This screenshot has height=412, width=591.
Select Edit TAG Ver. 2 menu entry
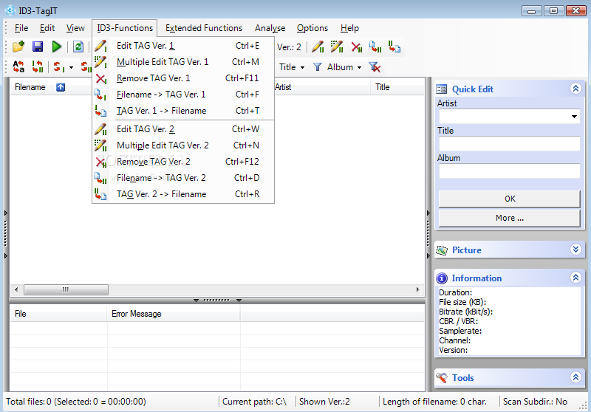(x=184, y=129)
